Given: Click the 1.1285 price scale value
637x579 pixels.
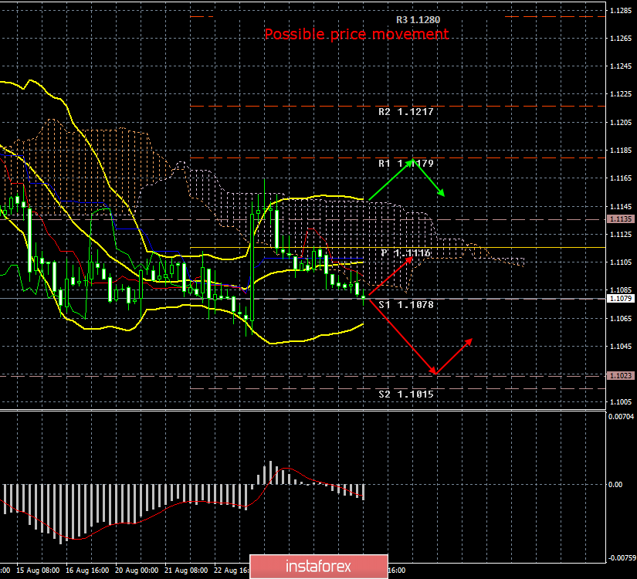Looking at the screenshot, I should (621, 11).
